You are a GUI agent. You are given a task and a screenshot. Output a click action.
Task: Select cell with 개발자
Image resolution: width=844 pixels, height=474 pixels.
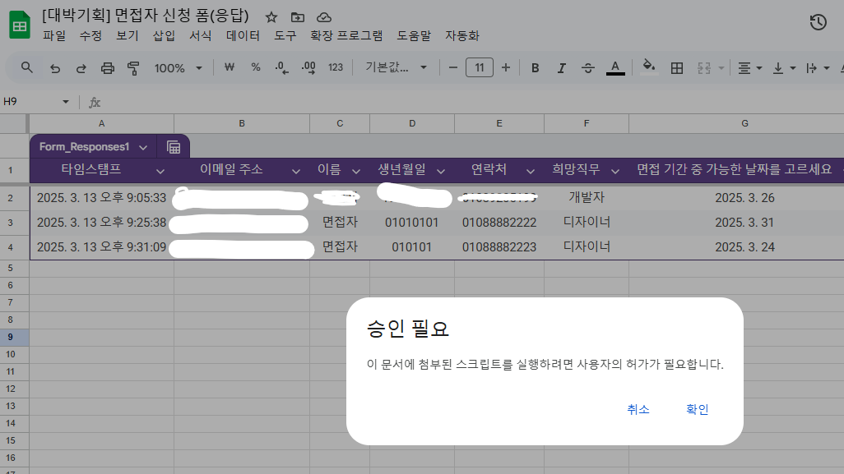pyautogui.click(x=587, y=198)
